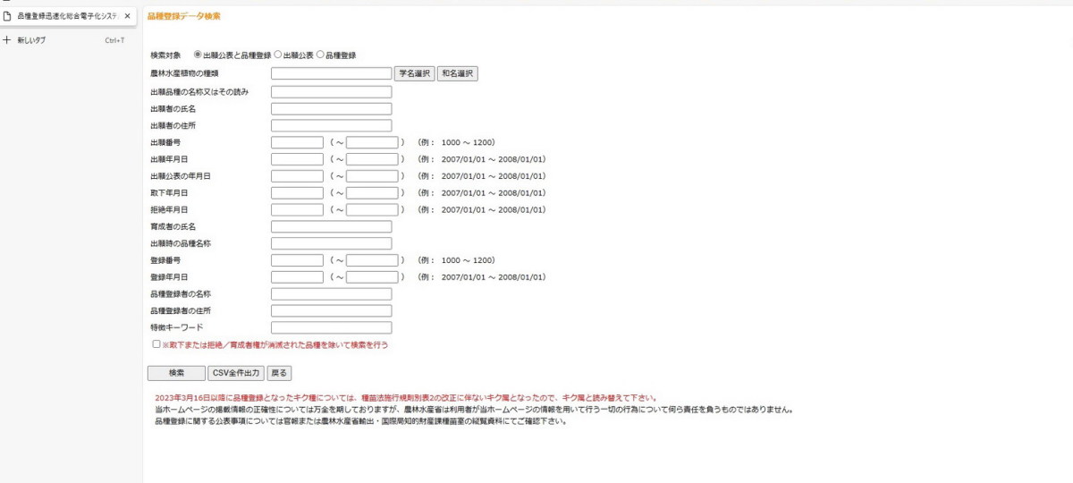Click the 学名選択 button

click(x=415, y=73)
